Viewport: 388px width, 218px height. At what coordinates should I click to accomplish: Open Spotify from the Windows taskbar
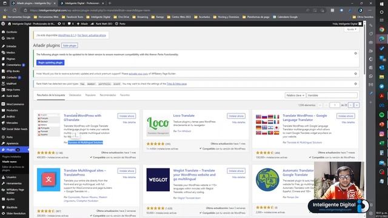[x=381, y=114]
